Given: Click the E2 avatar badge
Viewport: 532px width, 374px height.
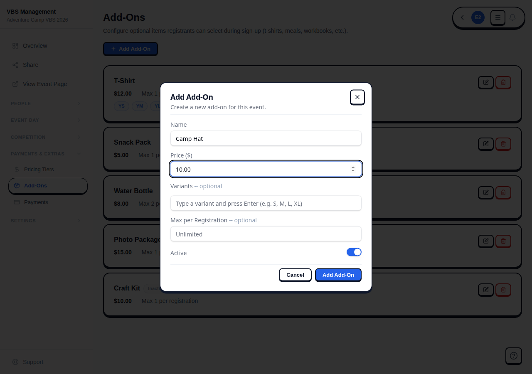Looking at the screenshot, I should tap(478, 17).
